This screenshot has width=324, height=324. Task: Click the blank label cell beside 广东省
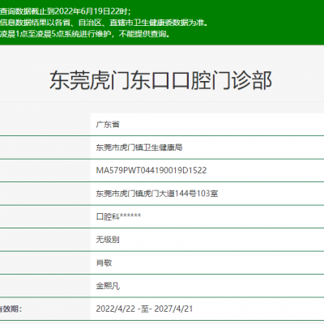click(x=45, y=125)
